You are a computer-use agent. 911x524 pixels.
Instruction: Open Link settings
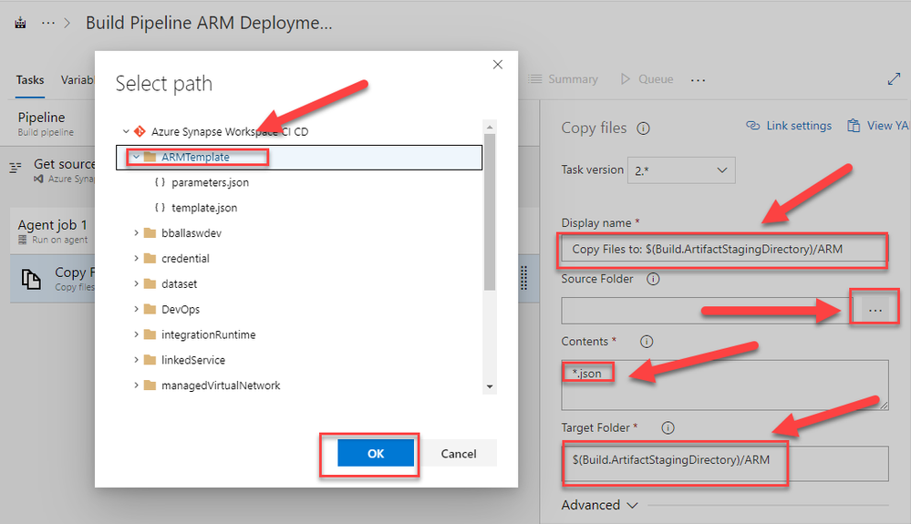789,126
